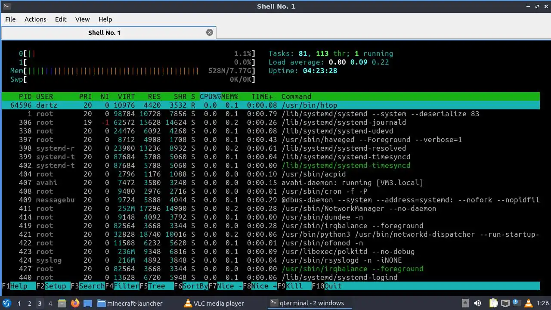
Task: Select the haveged process row
Action: click(270, 139)
